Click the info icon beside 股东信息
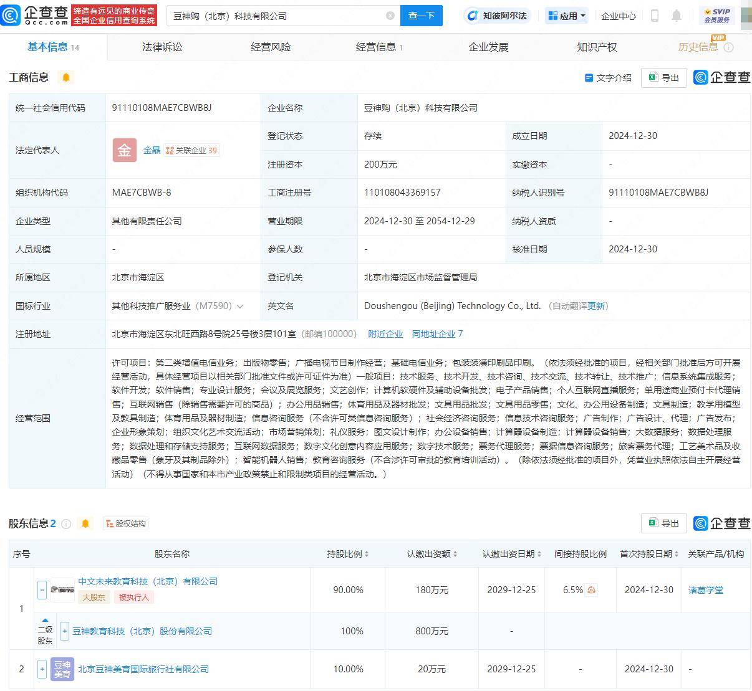Image resolution: width=752 pixels, height=691 pixels. 66,524
